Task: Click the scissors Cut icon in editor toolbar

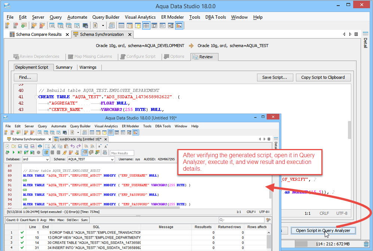Action: (54, 146)
